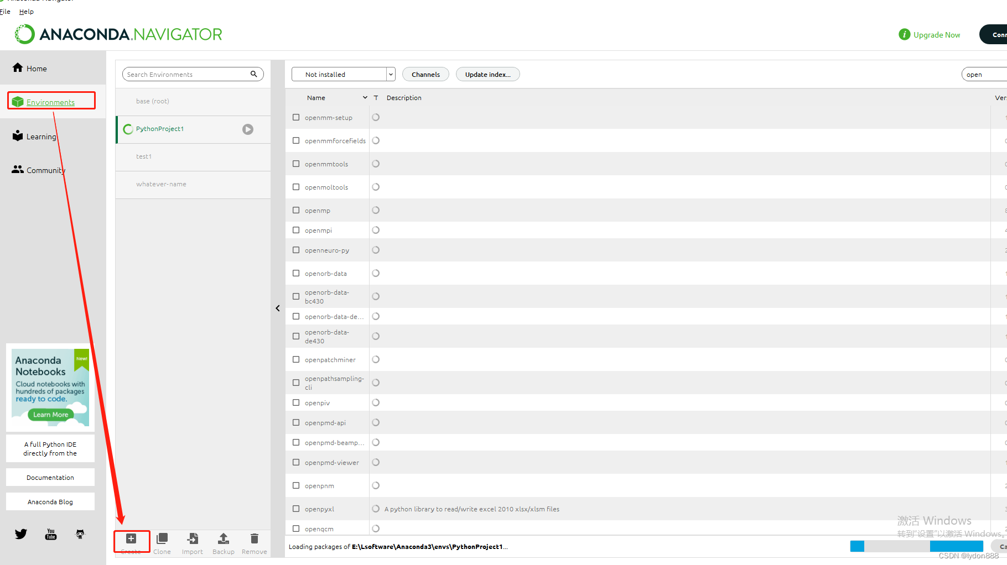Image resolution: width=1007 pixels, height=565 pixels.
Task: Click the Import environment icon
Action: tap(193, 538)
